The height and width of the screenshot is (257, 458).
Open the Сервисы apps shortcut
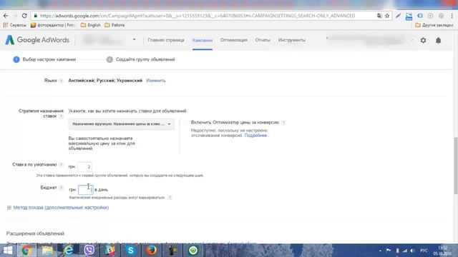(14, 25)
